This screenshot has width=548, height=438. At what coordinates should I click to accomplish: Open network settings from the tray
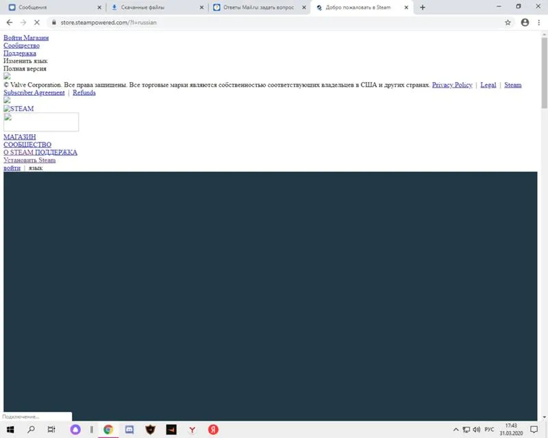tap(466, 430)
